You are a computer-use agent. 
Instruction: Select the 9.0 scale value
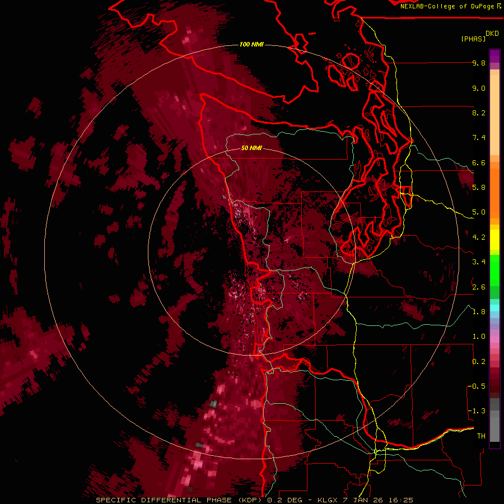coord(479,88)
